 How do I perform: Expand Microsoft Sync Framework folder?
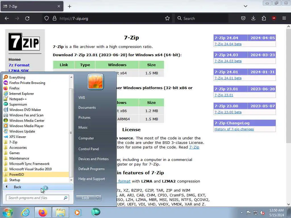pyautogui.click(x=29, y=163)
